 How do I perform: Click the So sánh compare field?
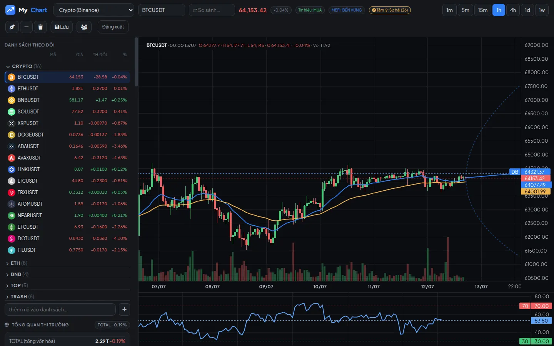point(212,10)
